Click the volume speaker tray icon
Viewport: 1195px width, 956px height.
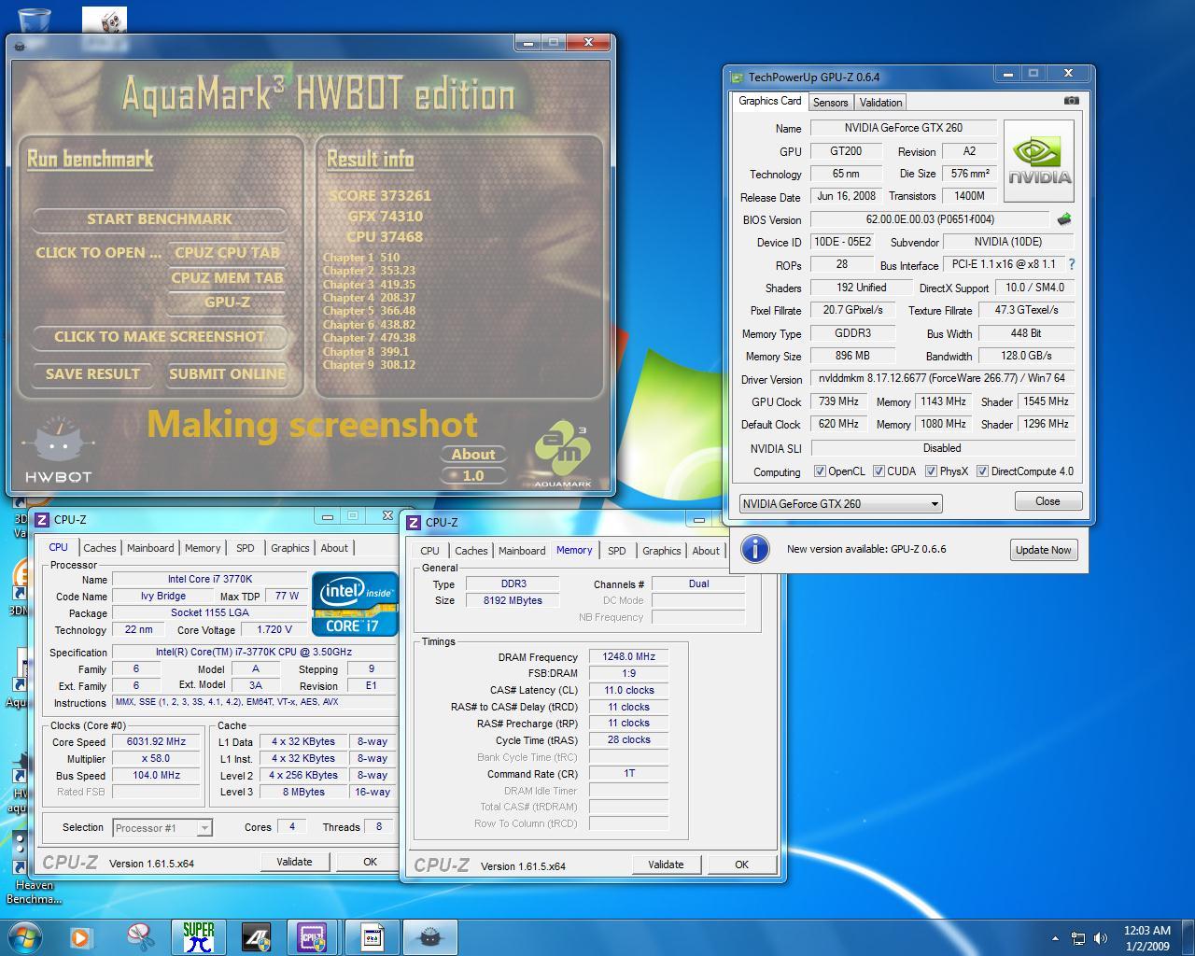[x=1102, y=938]
